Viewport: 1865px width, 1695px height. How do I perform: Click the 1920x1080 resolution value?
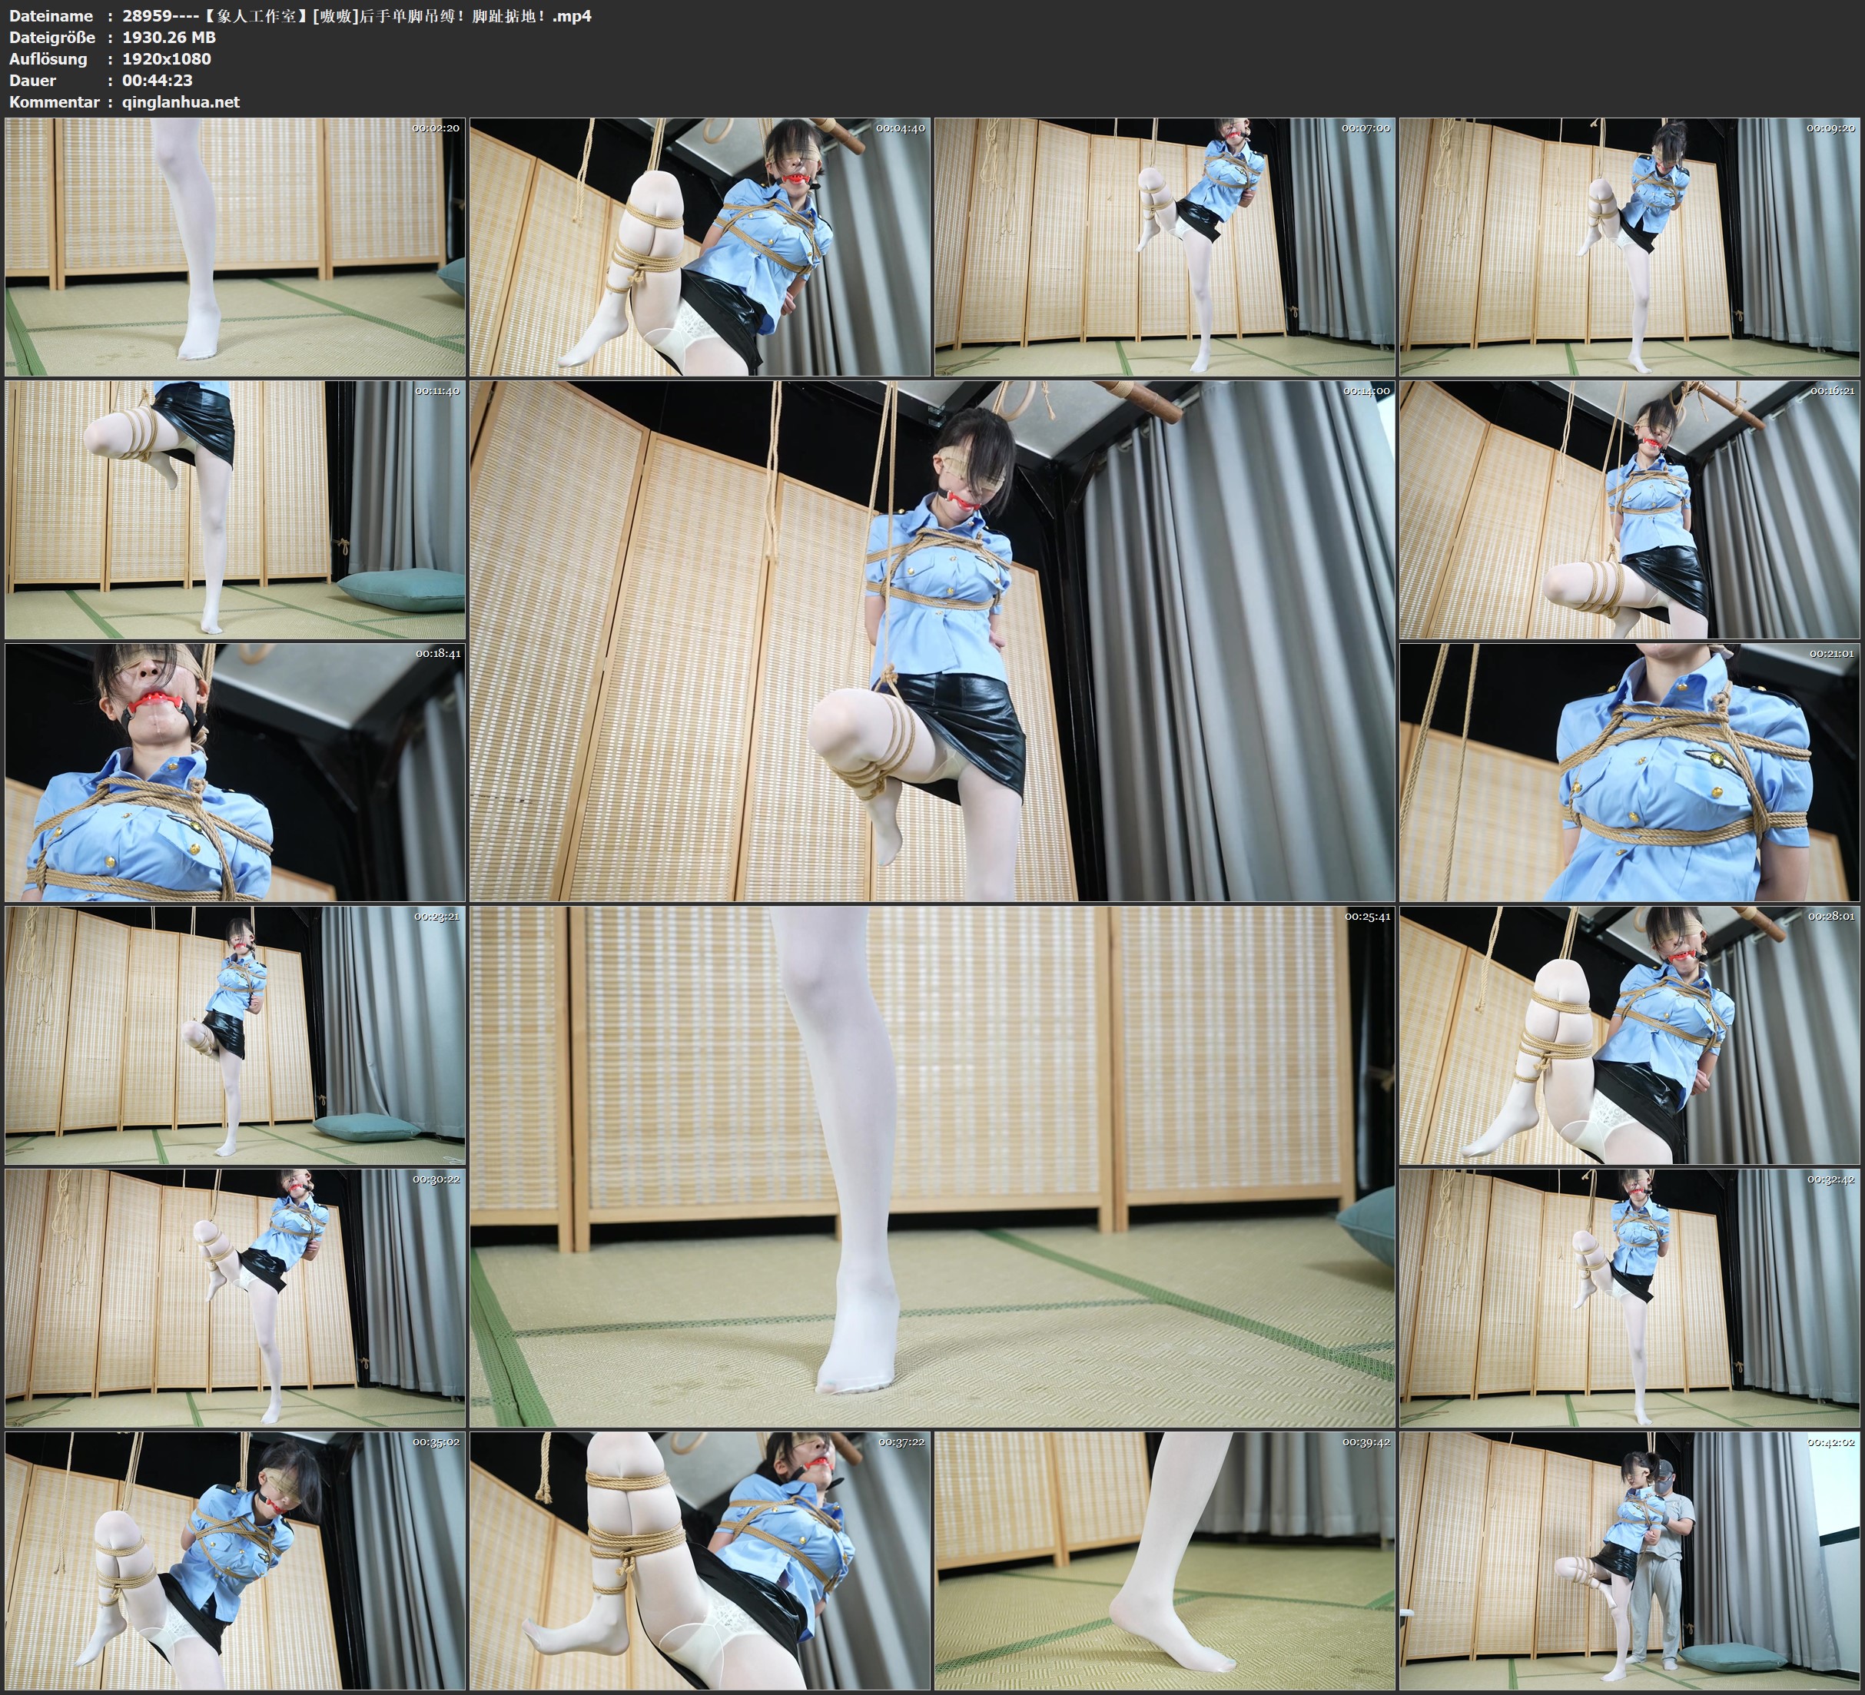click(167, 58)
